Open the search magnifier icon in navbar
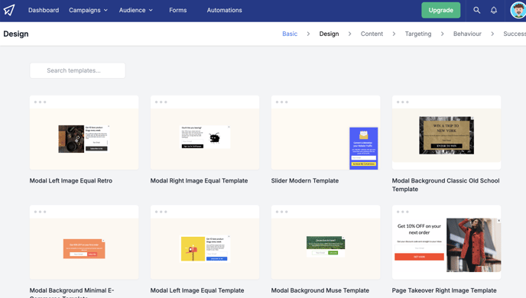This screenshot has height=298, width=526. [477, 10]
